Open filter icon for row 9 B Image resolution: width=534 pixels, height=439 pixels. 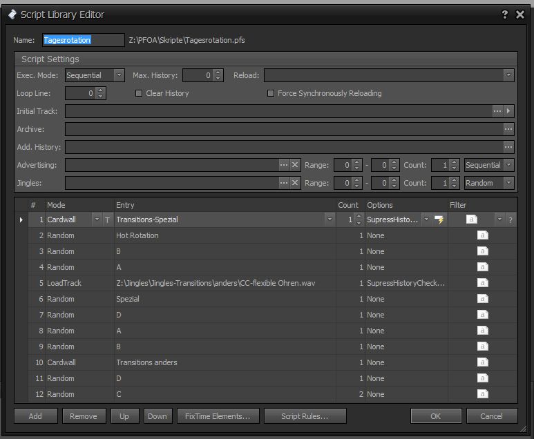(x=482, y=347)
